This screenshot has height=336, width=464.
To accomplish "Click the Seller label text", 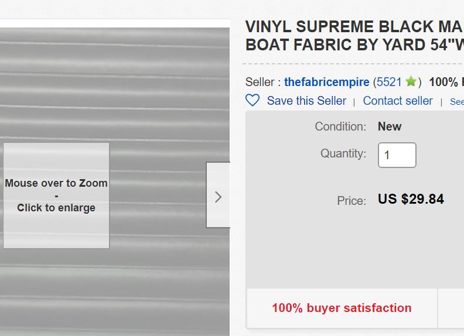I will click(x=263, y=82).
